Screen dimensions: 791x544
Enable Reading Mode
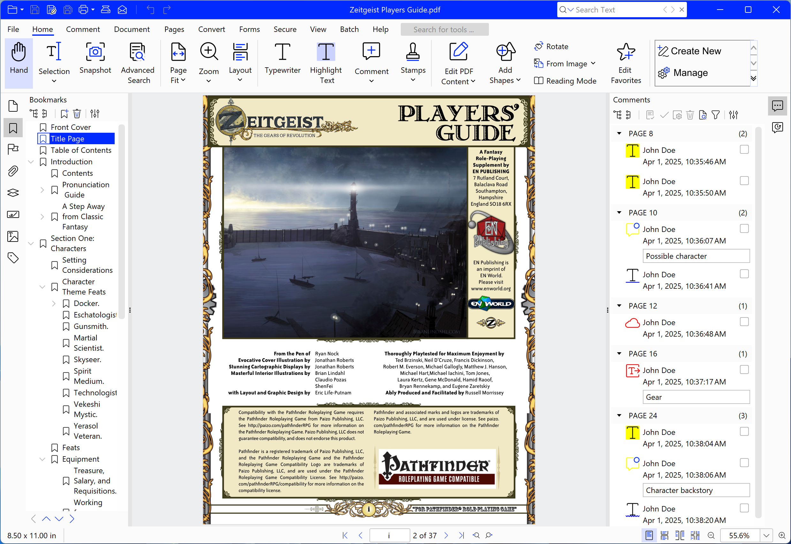click(565, 81)
